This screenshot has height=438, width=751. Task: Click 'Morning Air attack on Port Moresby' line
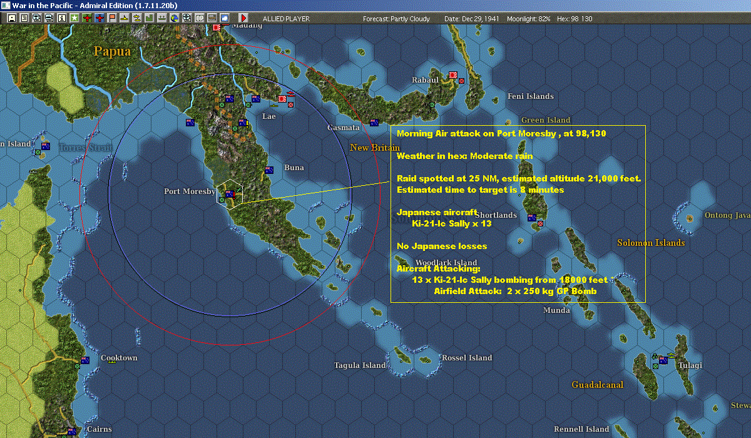pos(501,133)
